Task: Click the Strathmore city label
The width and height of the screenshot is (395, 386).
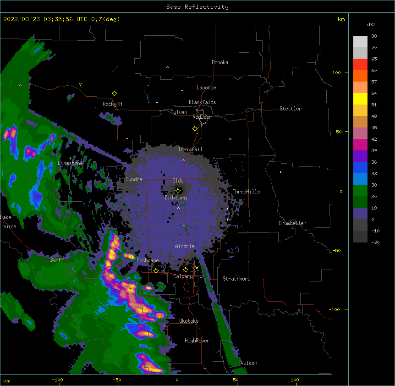Action: [236, 279]
